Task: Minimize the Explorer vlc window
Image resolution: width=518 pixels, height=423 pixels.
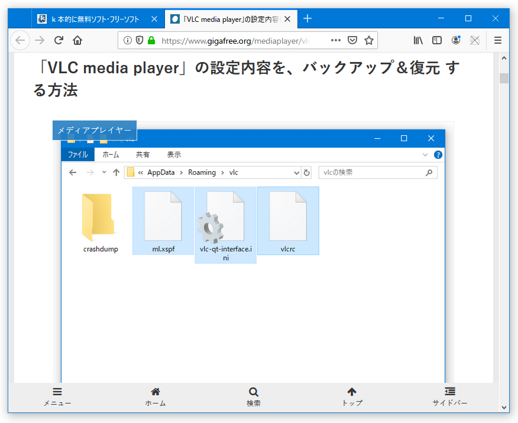Action: [x=378, y=138]
